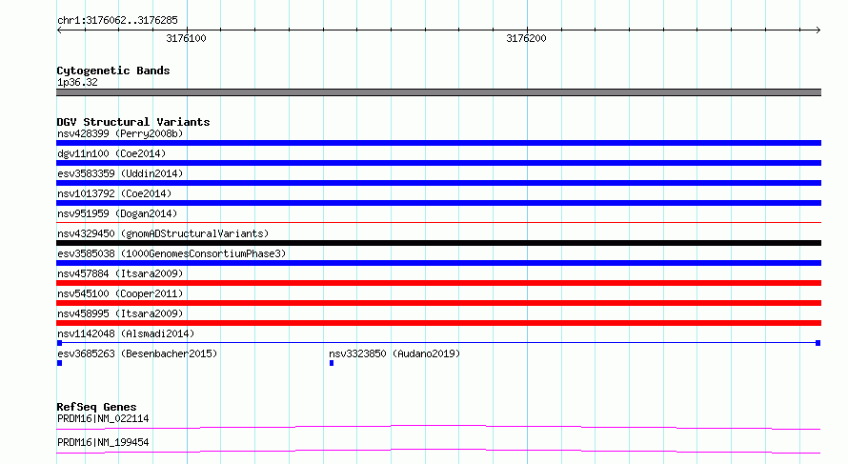Click the nsv1013792 (Coe2014) label
Screen dimensions: 848x464
(x=114, y=193)
